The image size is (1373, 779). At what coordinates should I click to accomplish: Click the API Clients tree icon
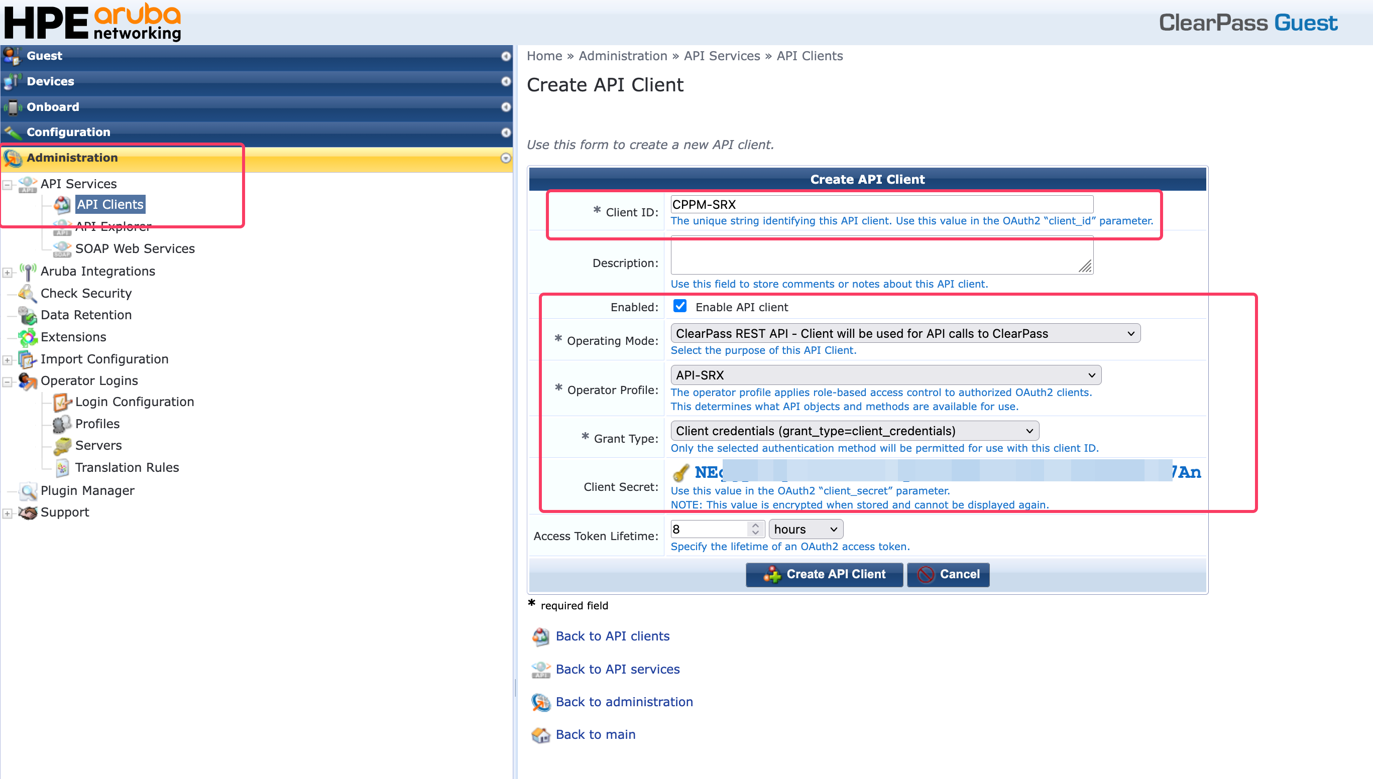pos(62,204)
